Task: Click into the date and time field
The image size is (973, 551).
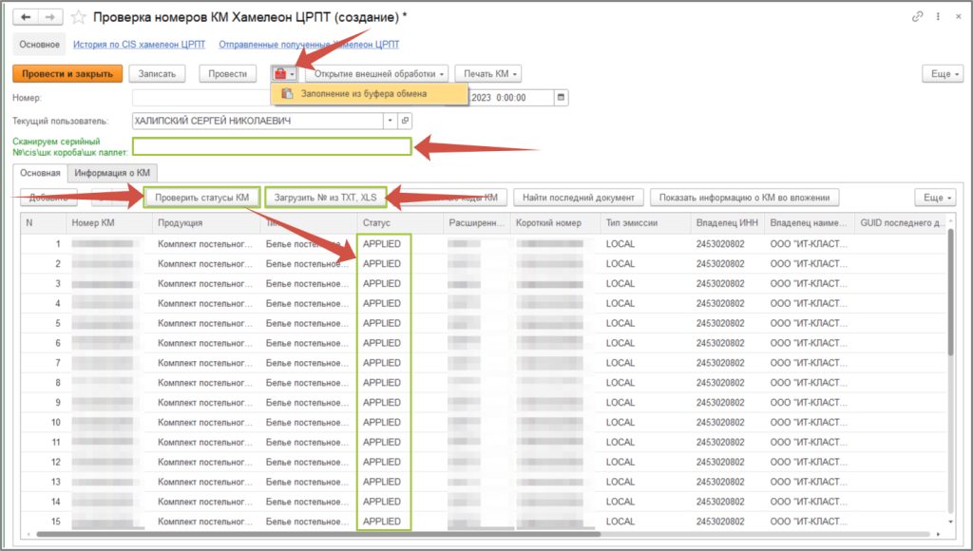Action: click(510, 98)
